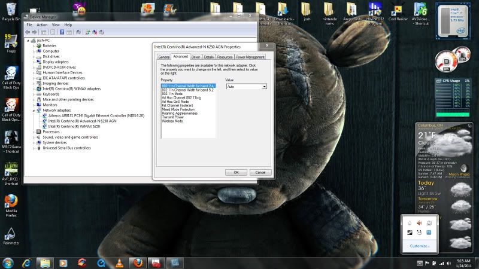Open the nintendo roms desktop folder
The width and height of the screenshot is (479, 269).
[x=330, y=14]
